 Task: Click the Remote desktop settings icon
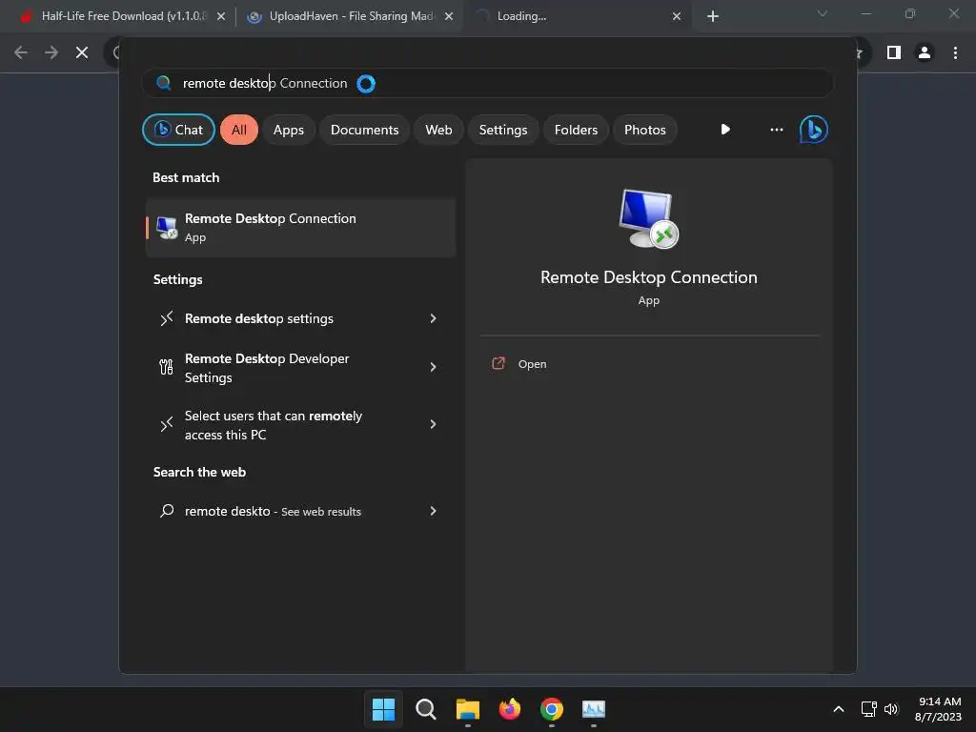click(166, 318)
